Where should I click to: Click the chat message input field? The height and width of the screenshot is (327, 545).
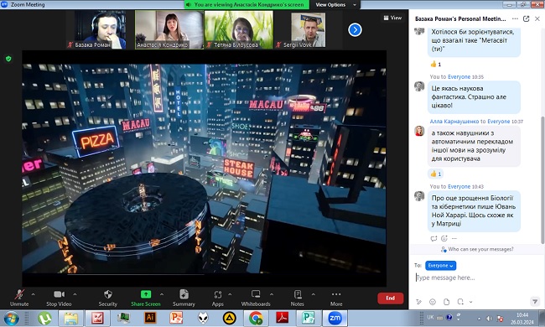[476, 278]
